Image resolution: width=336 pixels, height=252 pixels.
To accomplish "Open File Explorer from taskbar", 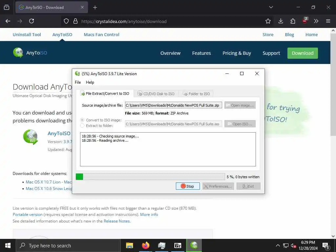I will (129, 245).
